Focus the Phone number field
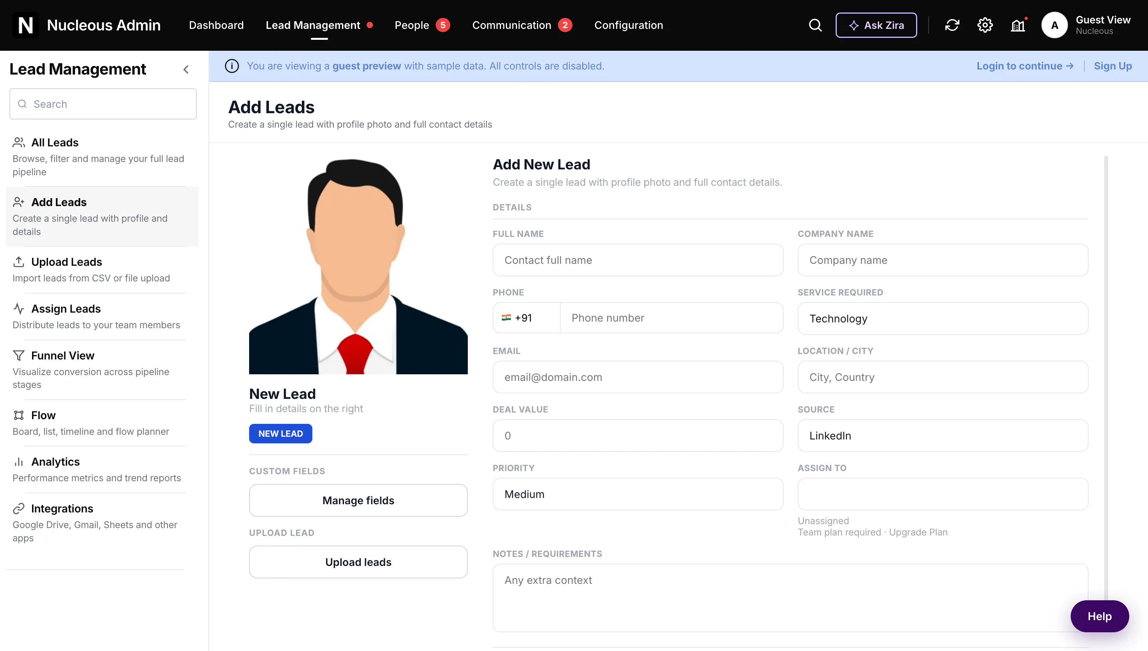Image resolution: width=1148 pixels, height=651 pixels. coord(671,318)
